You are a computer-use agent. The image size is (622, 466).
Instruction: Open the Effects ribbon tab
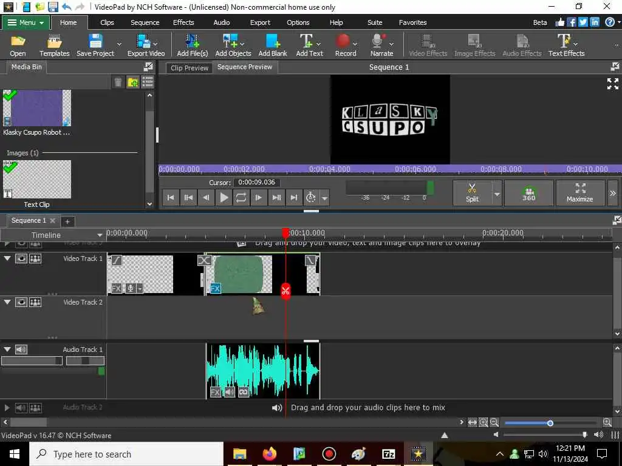pos(183,22)
